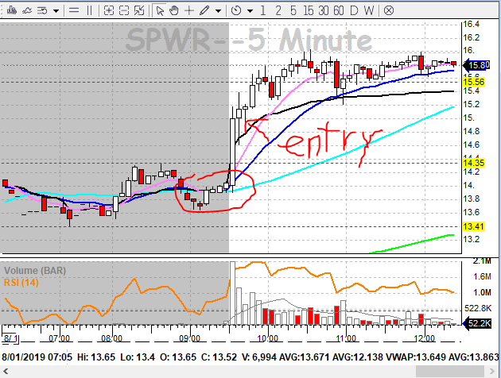Click the resize-to-fit chart icon
501x378 pixels.
[x=140, y=11]
